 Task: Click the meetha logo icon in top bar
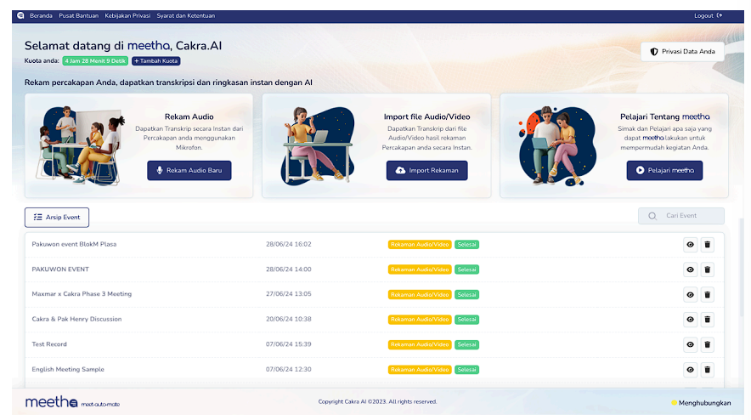click(20, 15)
